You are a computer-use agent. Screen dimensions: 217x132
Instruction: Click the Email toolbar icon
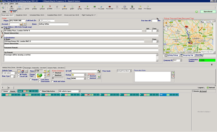coord(140,8)
